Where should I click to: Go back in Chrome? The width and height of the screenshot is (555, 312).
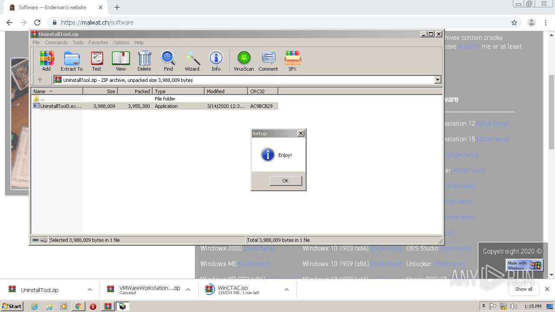10,23
